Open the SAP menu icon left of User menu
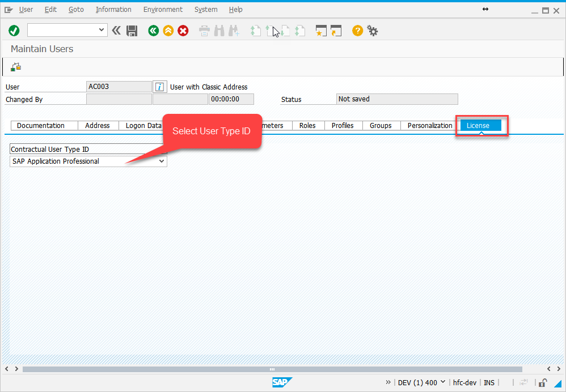This screenshot has height=392, width=566. point(9,10)
